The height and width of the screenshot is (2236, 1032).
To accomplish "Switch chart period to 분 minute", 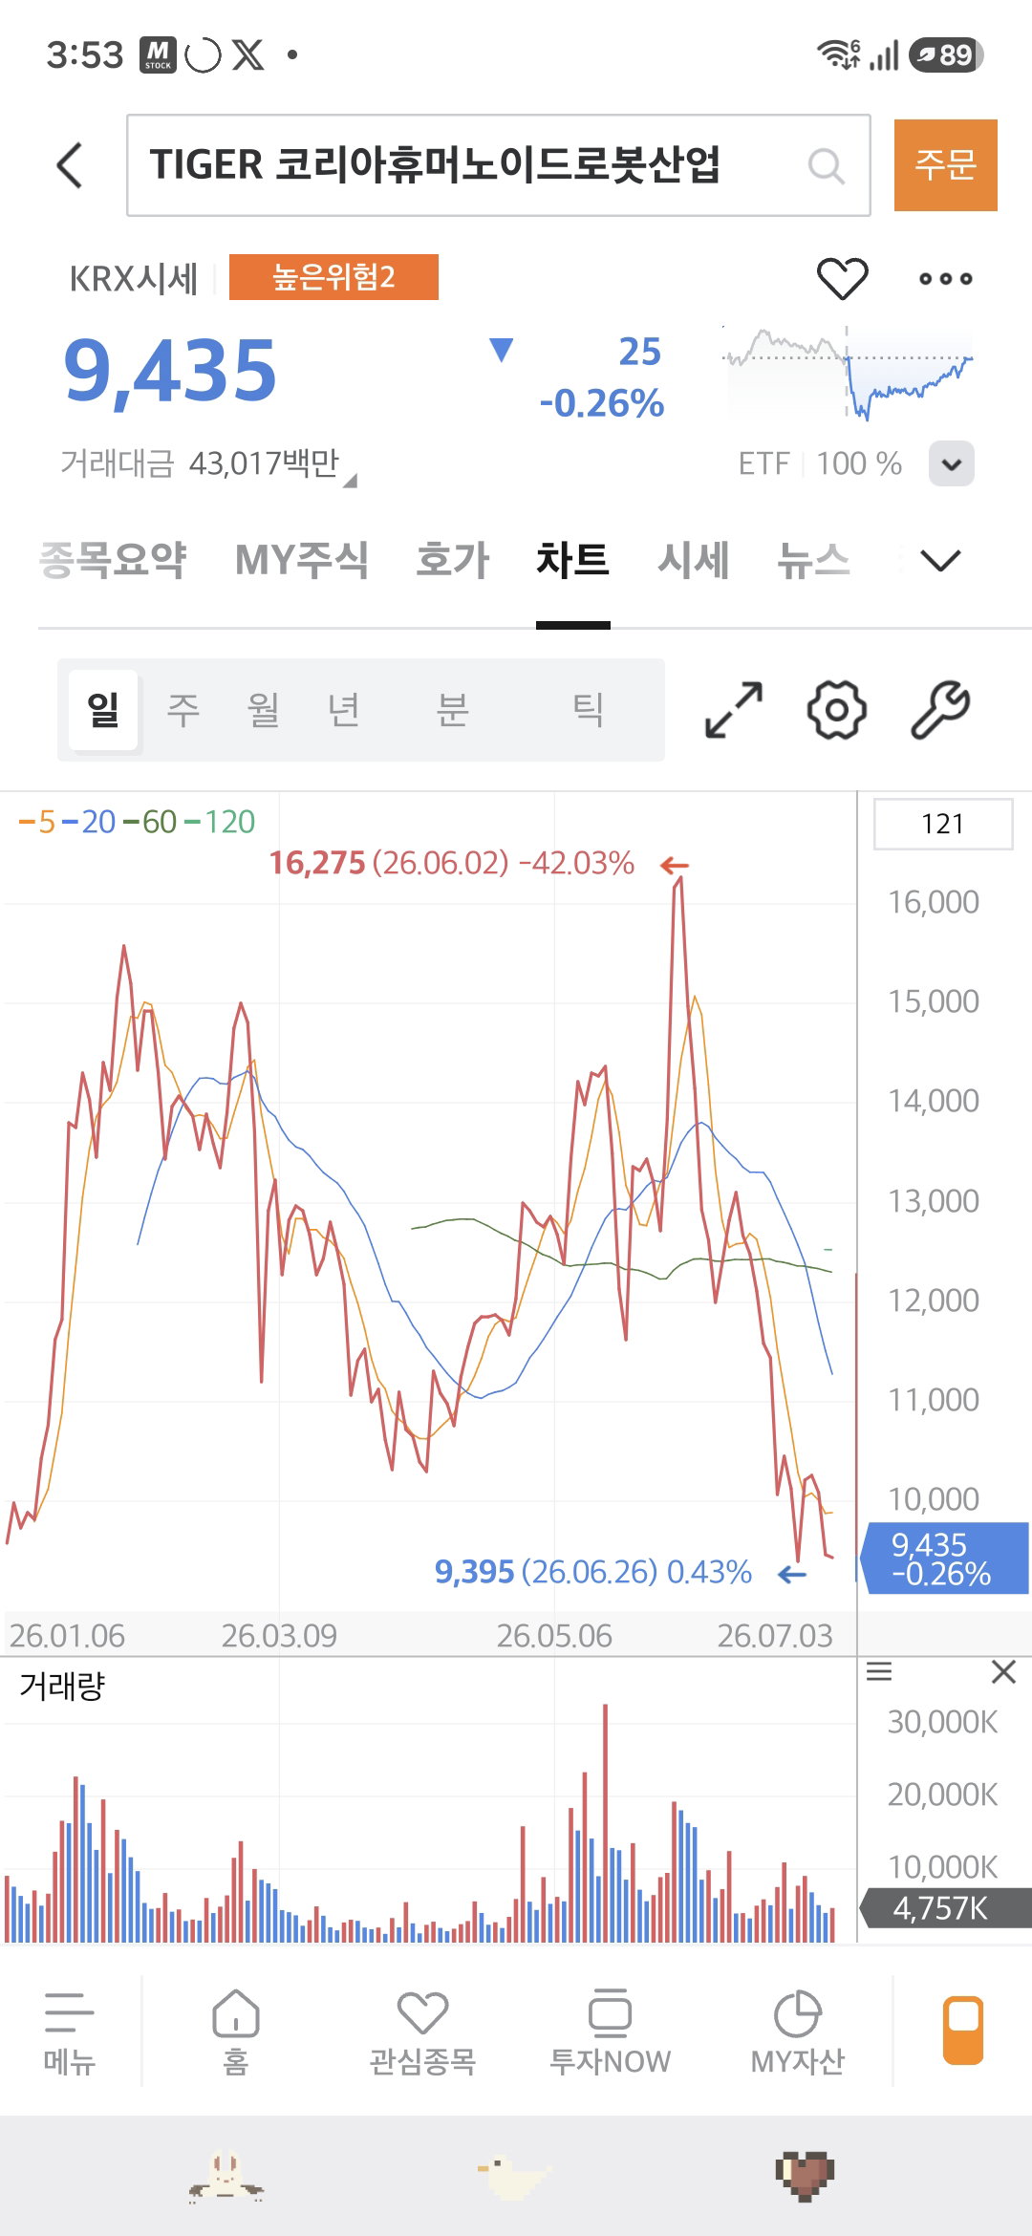I will (x=452, y=710).
